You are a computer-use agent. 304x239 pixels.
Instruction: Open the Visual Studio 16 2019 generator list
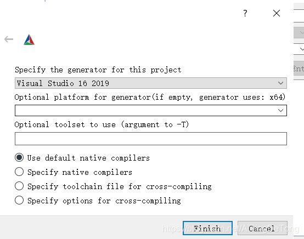[x=151, y=83]
